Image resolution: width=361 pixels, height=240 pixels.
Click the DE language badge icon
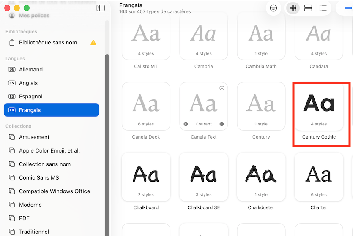point(12,69)
